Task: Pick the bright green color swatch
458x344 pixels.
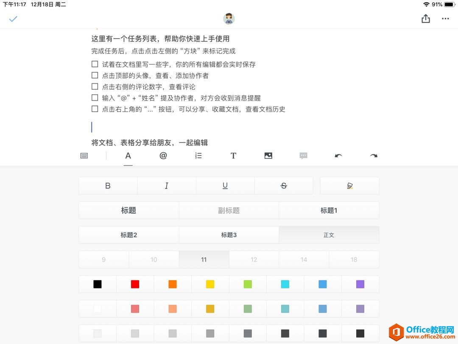Action: coord(248,284)
